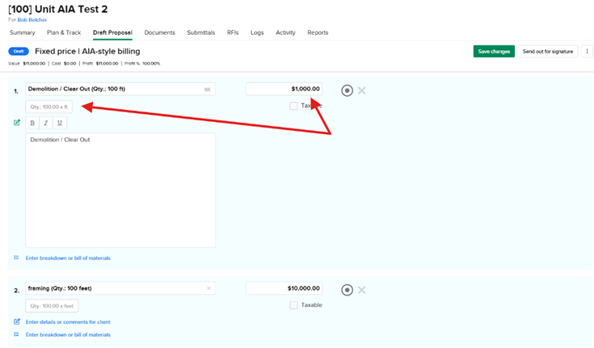Image resolution: width=594 pixels, height=348 pixels.
Task: Click the green edit details icon on item 1
Action: 17,123
